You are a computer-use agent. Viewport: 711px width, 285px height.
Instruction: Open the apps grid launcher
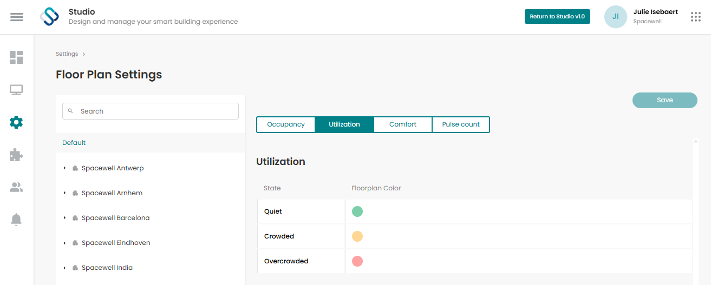(x=696, y=17)
